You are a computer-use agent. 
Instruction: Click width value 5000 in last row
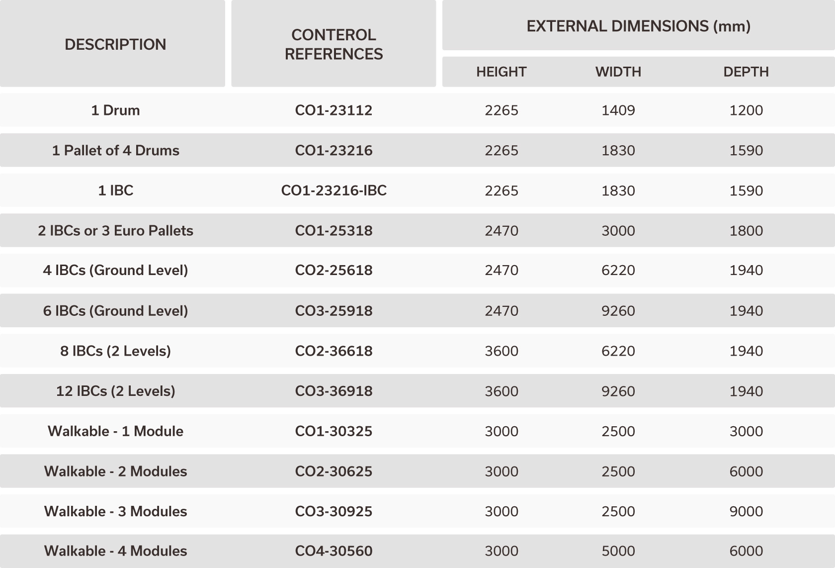tap(618, 551)
